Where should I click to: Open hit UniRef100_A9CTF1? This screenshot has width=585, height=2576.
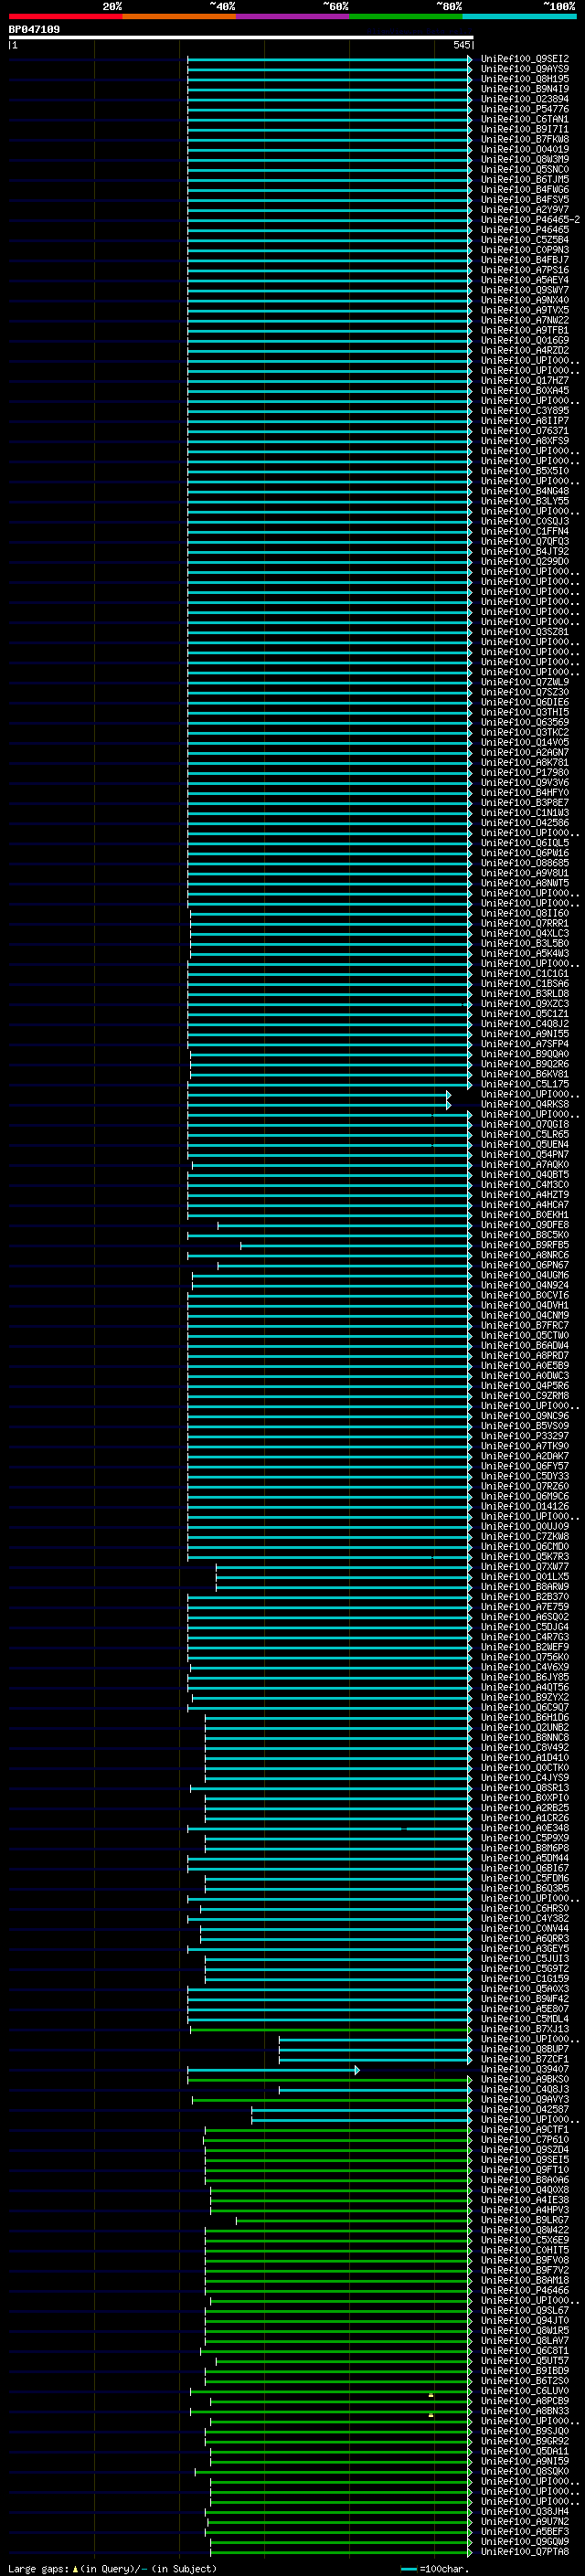(x=525, y=2129)
